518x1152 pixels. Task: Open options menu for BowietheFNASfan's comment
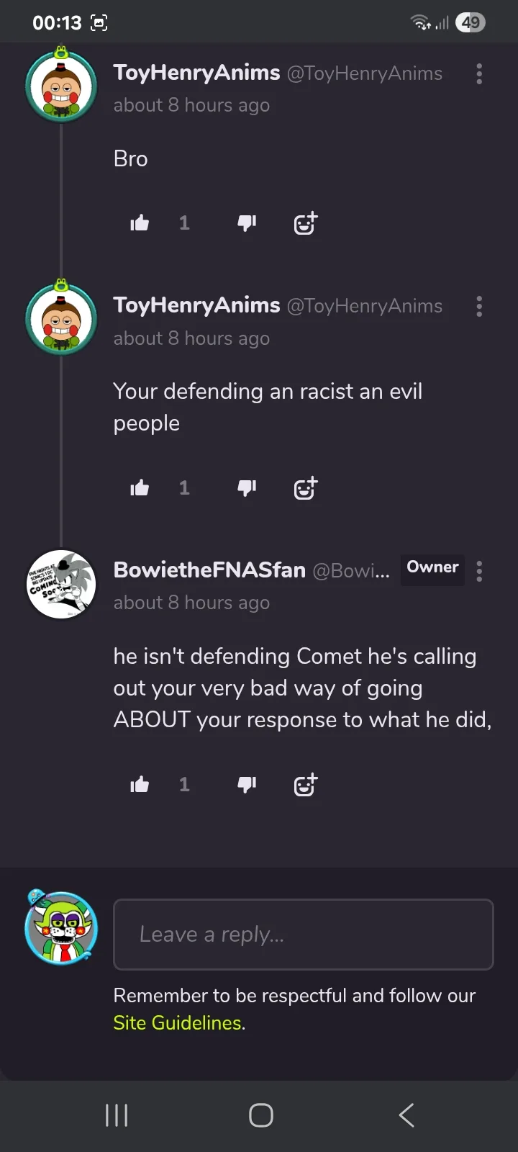tap(479, 571)
